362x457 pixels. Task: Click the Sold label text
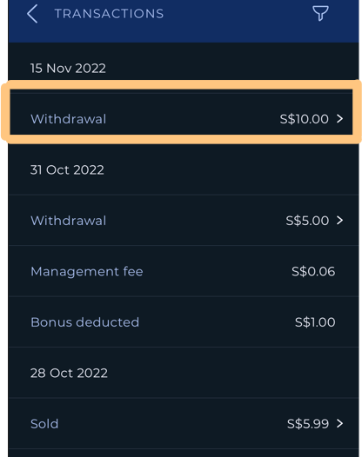coord(44,423)
